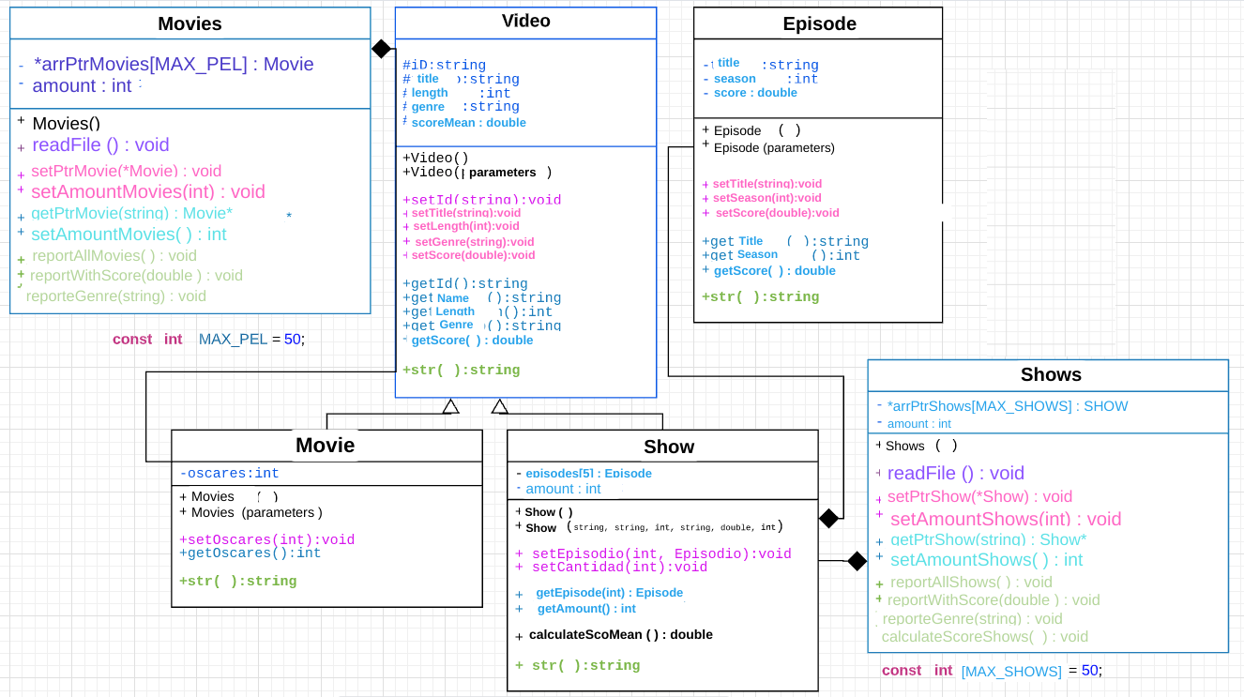Select '+getId():string' method in Video

(464, 283)
